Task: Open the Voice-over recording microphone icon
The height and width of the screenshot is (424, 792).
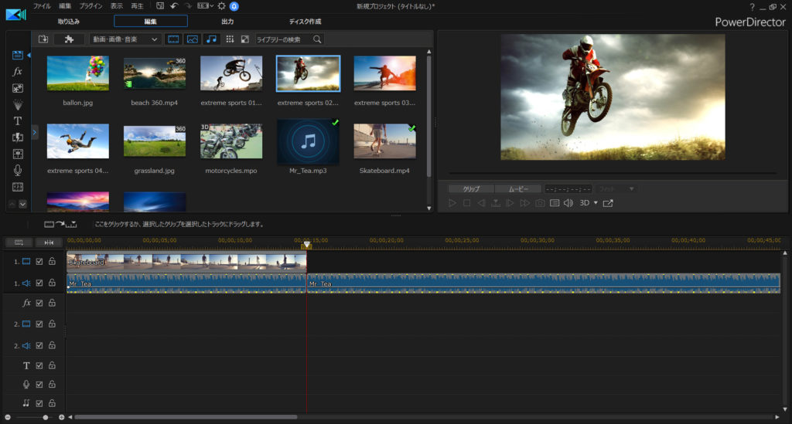Action: tap(18, 171)
